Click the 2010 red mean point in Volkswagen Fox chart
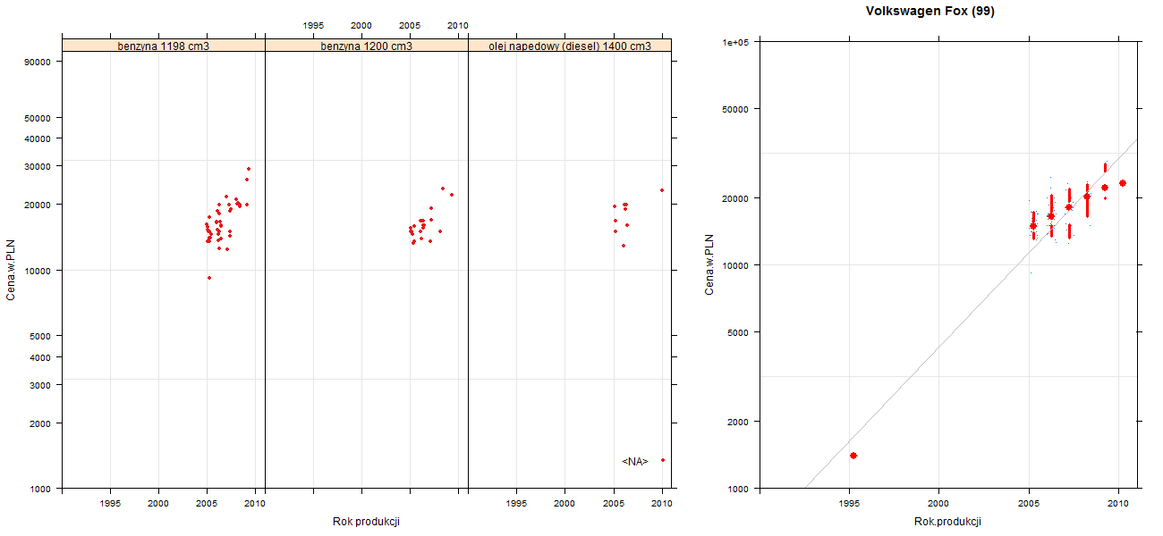 1123,183
